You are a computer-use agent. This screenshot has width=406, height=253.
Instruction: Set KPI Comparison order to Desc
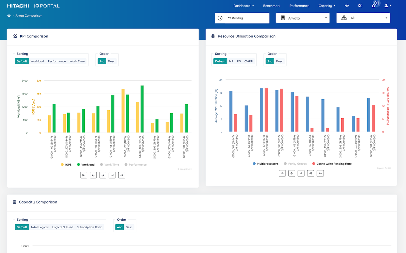[x=111, y=61]
